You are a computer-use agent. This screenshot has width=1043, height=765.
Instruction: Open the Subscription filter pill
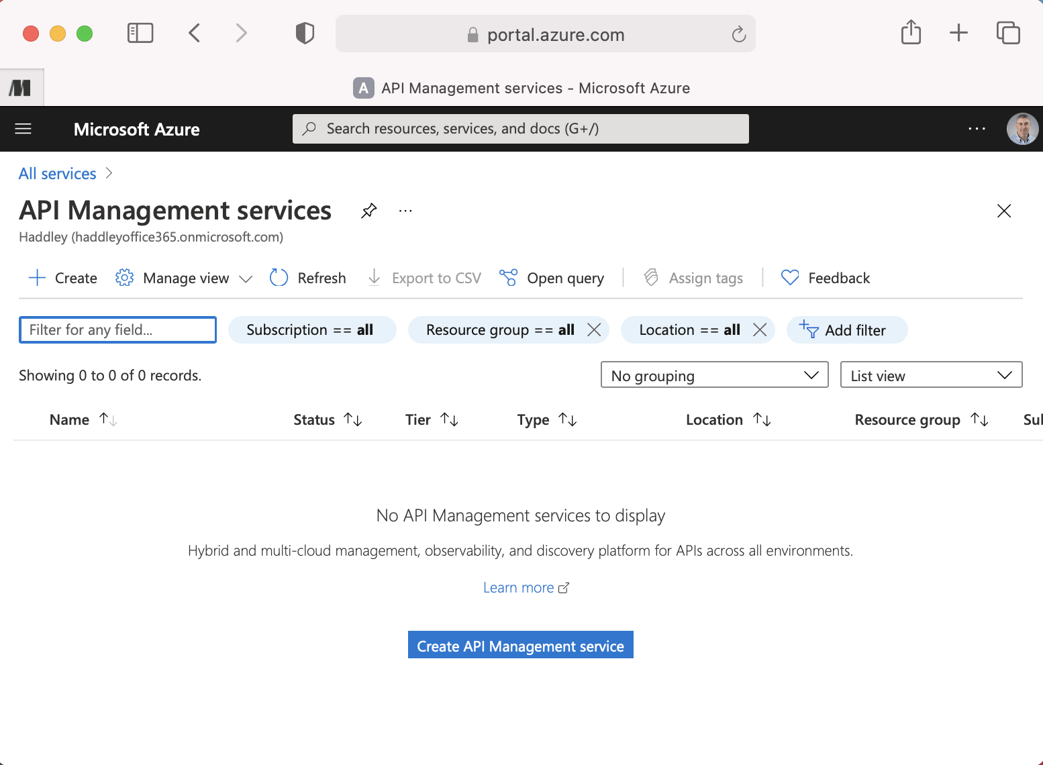click(x=310, y=329)
